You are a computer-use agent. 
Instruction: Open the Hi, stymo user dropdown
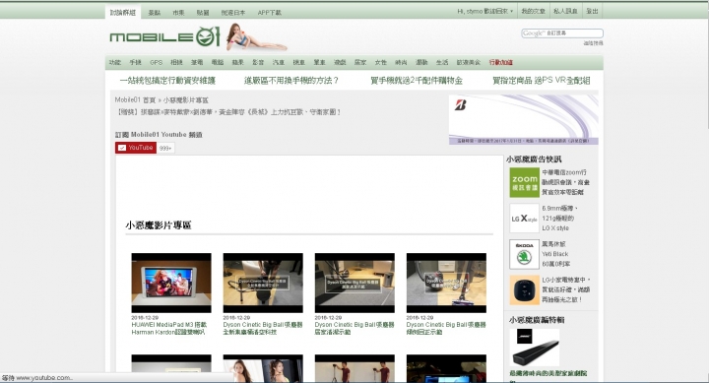pyautogui.click(x=484, y=11)
